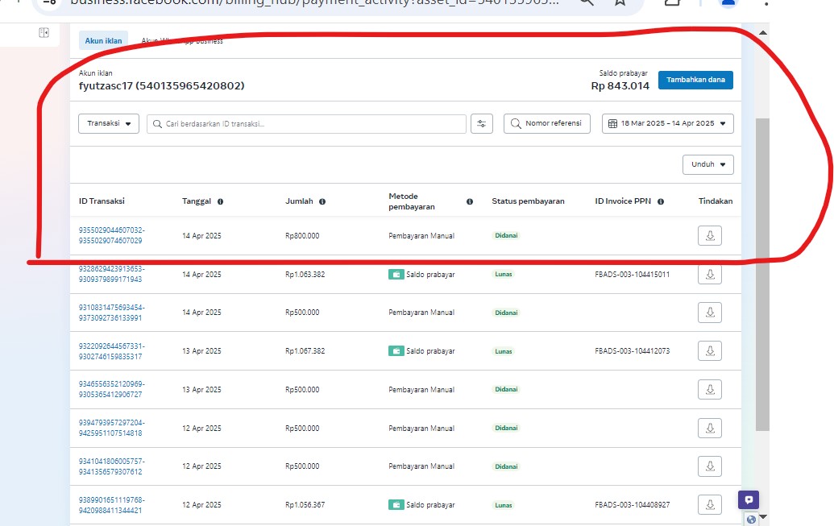Click the info icon next to Jumlah
Screen dimensions: 834x526
(x=322, y=201)
